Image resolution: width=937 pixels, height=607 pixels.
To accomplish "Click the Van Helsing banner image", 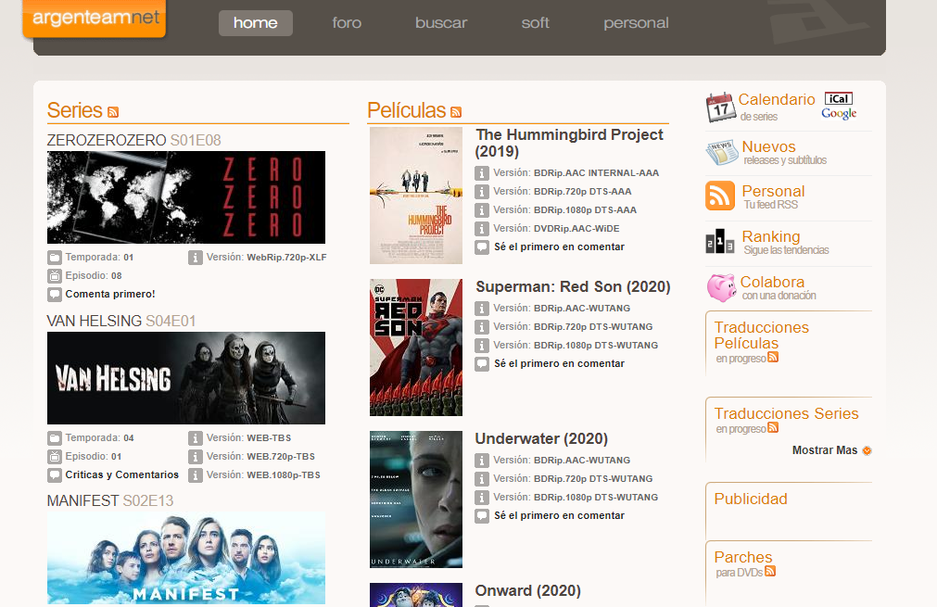I will coord(186,378).
